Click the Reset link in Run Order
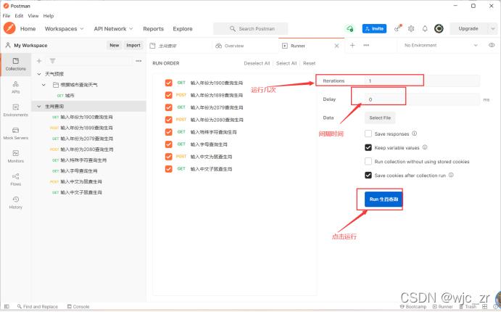This screenshot has width=501, height=312. click(x=310, y=63)
